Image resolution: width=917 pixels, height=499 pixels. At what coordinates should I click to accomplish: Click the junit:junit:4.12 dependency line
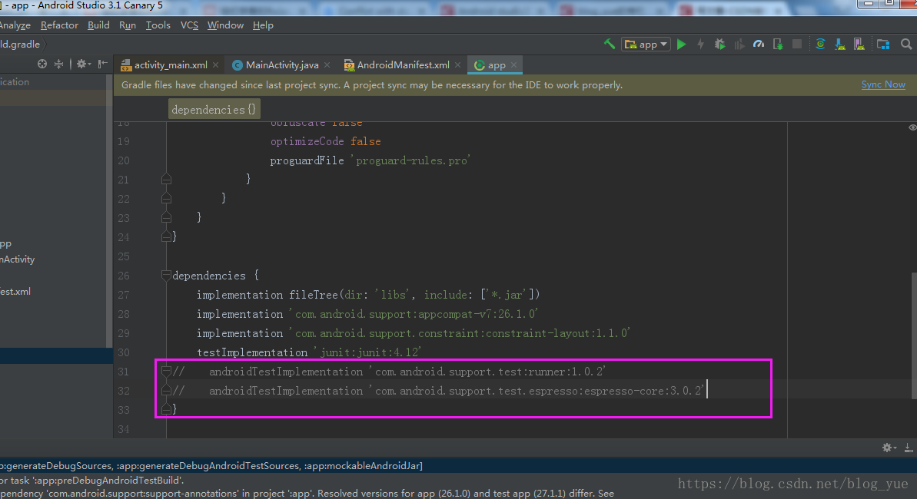(309, 352)
